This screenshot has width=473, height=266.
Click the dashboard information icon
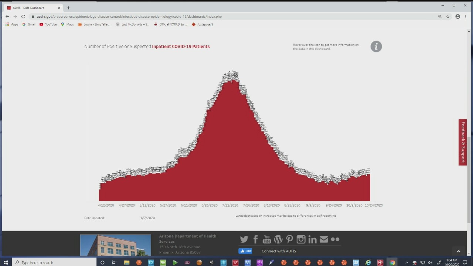[x=376, y=47]
